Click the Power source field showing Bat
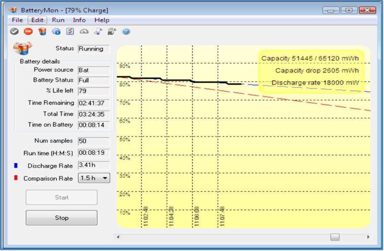The width and height of the screenshot is (384, 251). click(x=94, y=71)
